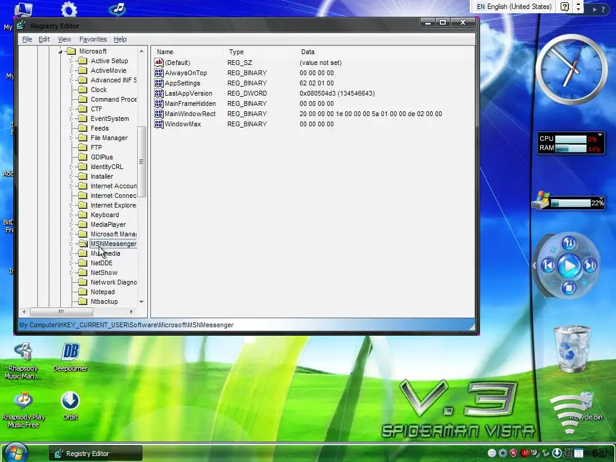616x462 pixels.
Task: Click the 0x080504d3 data value
Action: point(337,93)
